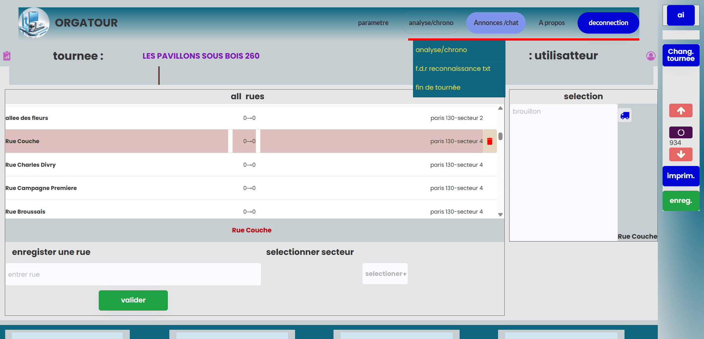Click the pink user profile icon
Viewport: 704px width, 339px height.
651,56
